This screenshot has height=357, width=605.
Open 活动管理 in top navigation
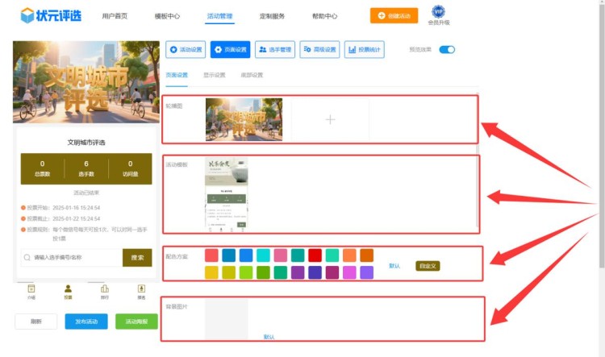[x=219, y=16]
